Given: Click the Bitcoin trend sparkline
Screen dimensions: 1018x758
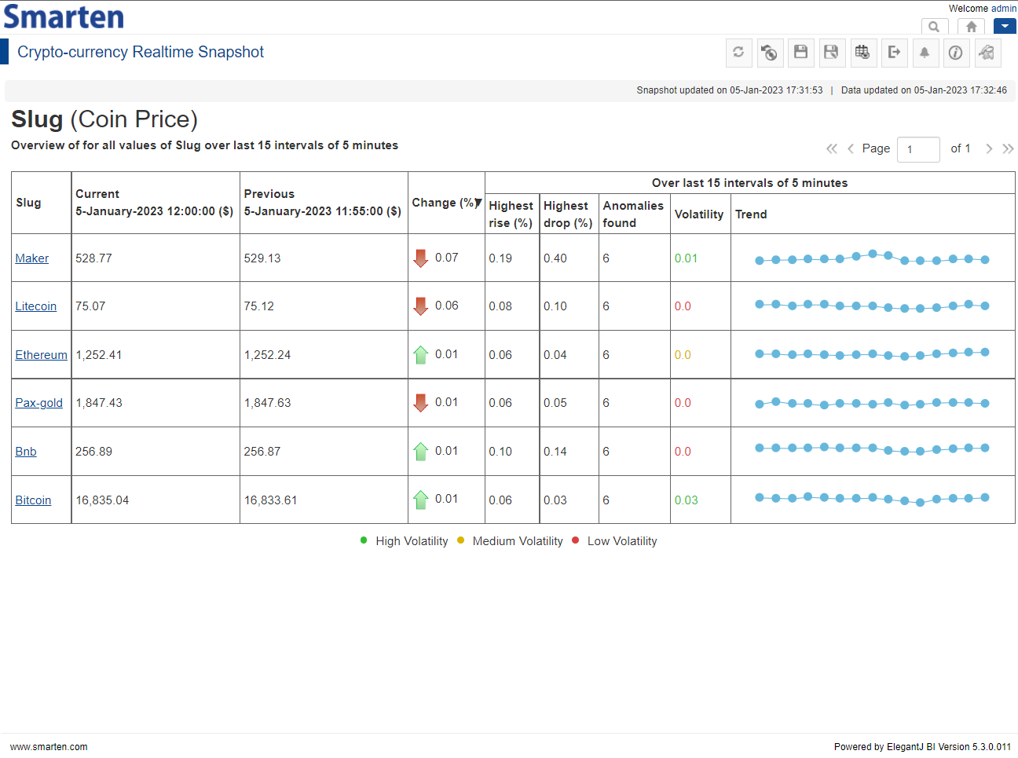Looking at the screenshot, I should click(872, 498).
